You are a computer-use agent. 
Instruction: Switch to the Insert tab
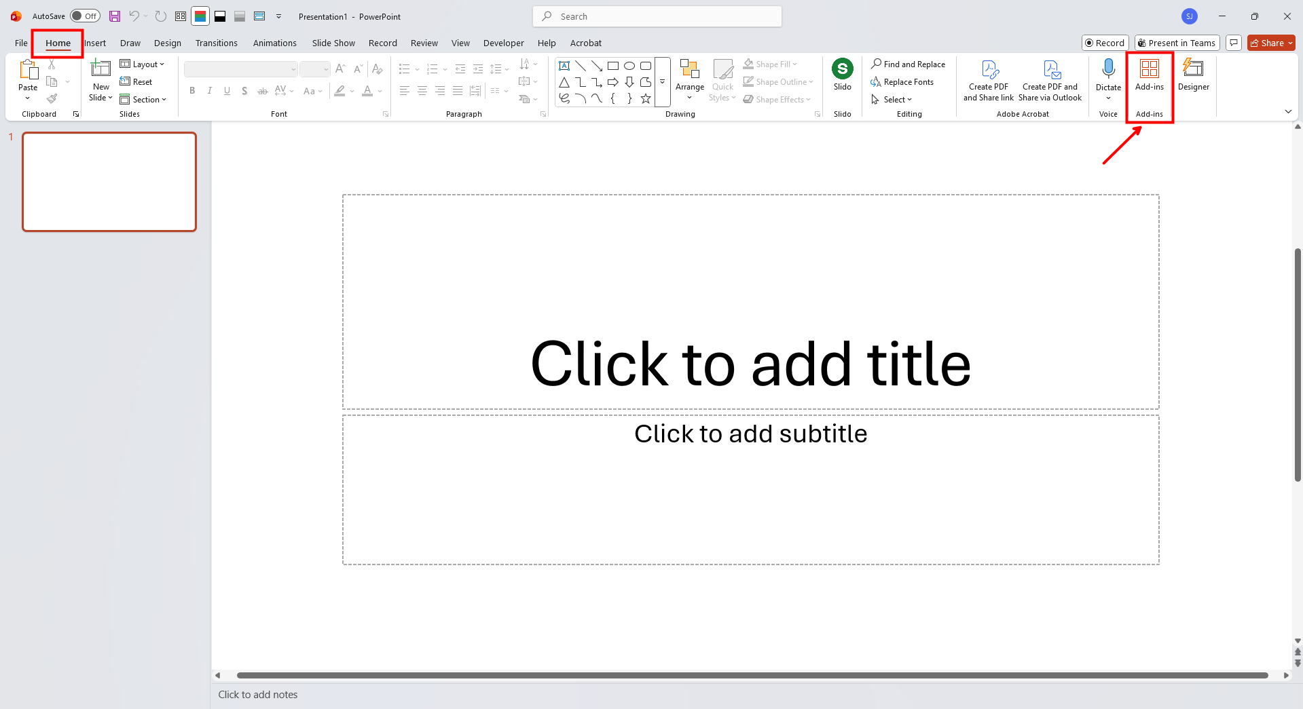coord(95,43)
